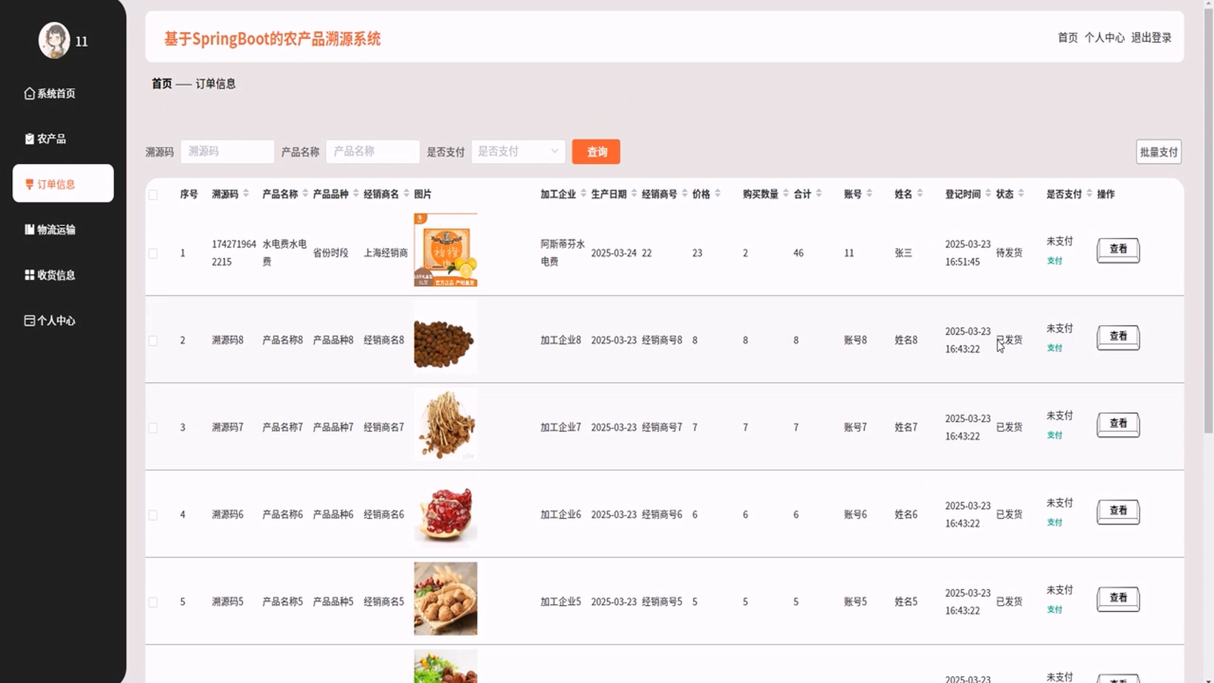Click the orange 查询 button
1214x683 pixels.
click(x=596, y=151)
